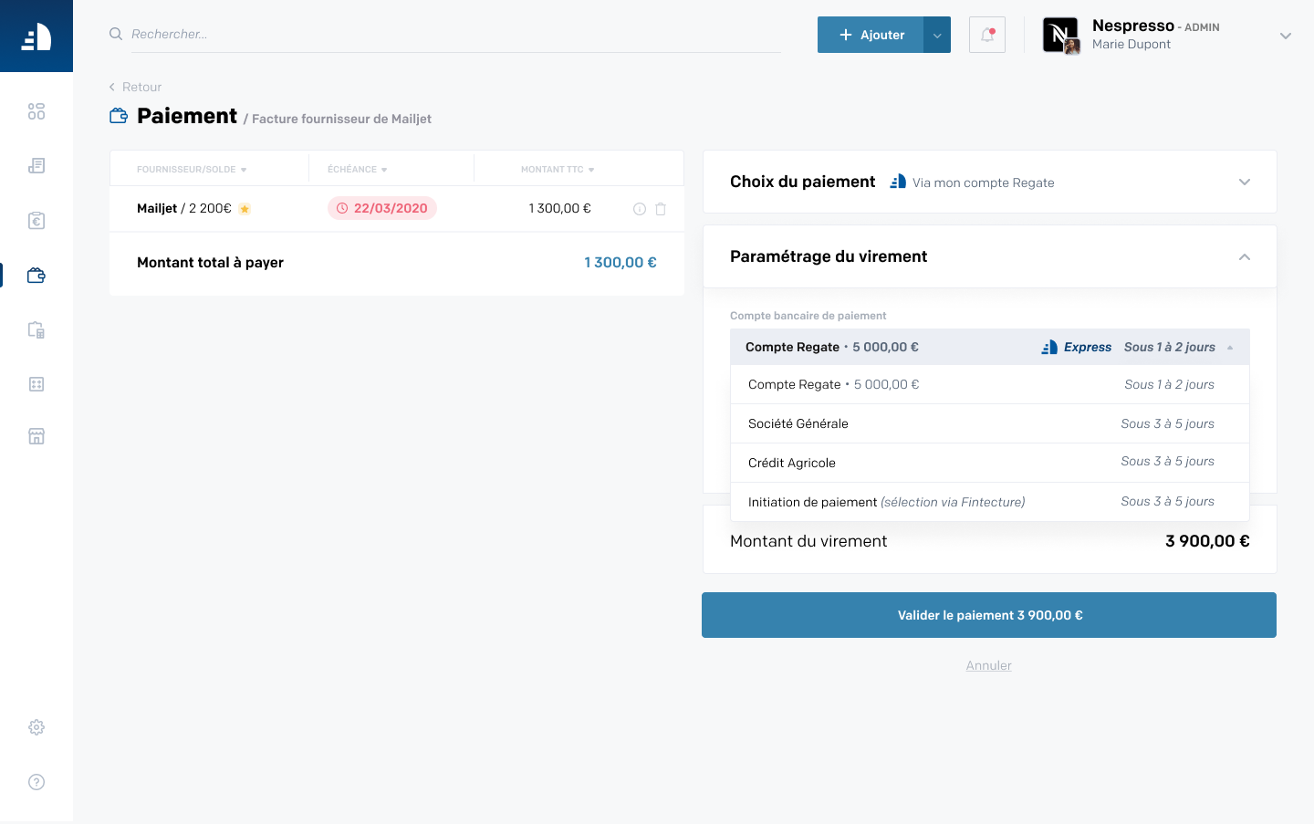This screenshot has width=1314, height=824.
Task: Open the accounting table icon in sidebar
Action: coord(36,384)
